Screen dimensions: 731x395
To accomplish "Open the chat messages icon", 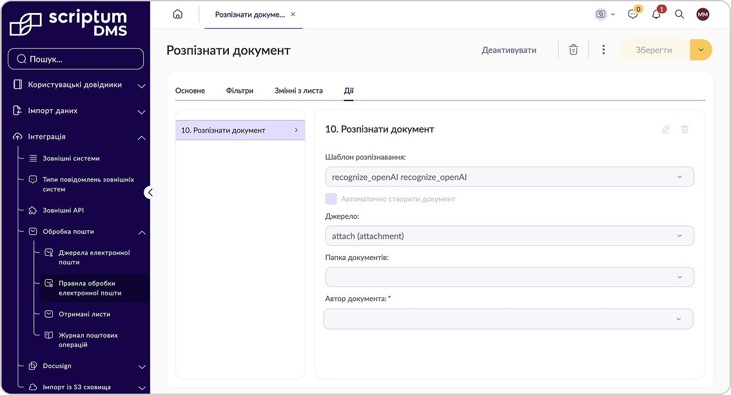I will click(x=633, y=14).
